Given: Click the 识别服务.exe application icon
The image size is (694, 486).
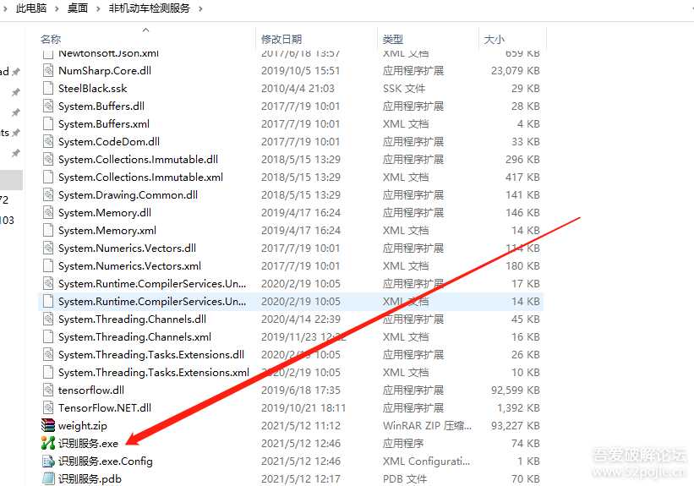Looking at the screenshot, I should (x=48, y=443).
